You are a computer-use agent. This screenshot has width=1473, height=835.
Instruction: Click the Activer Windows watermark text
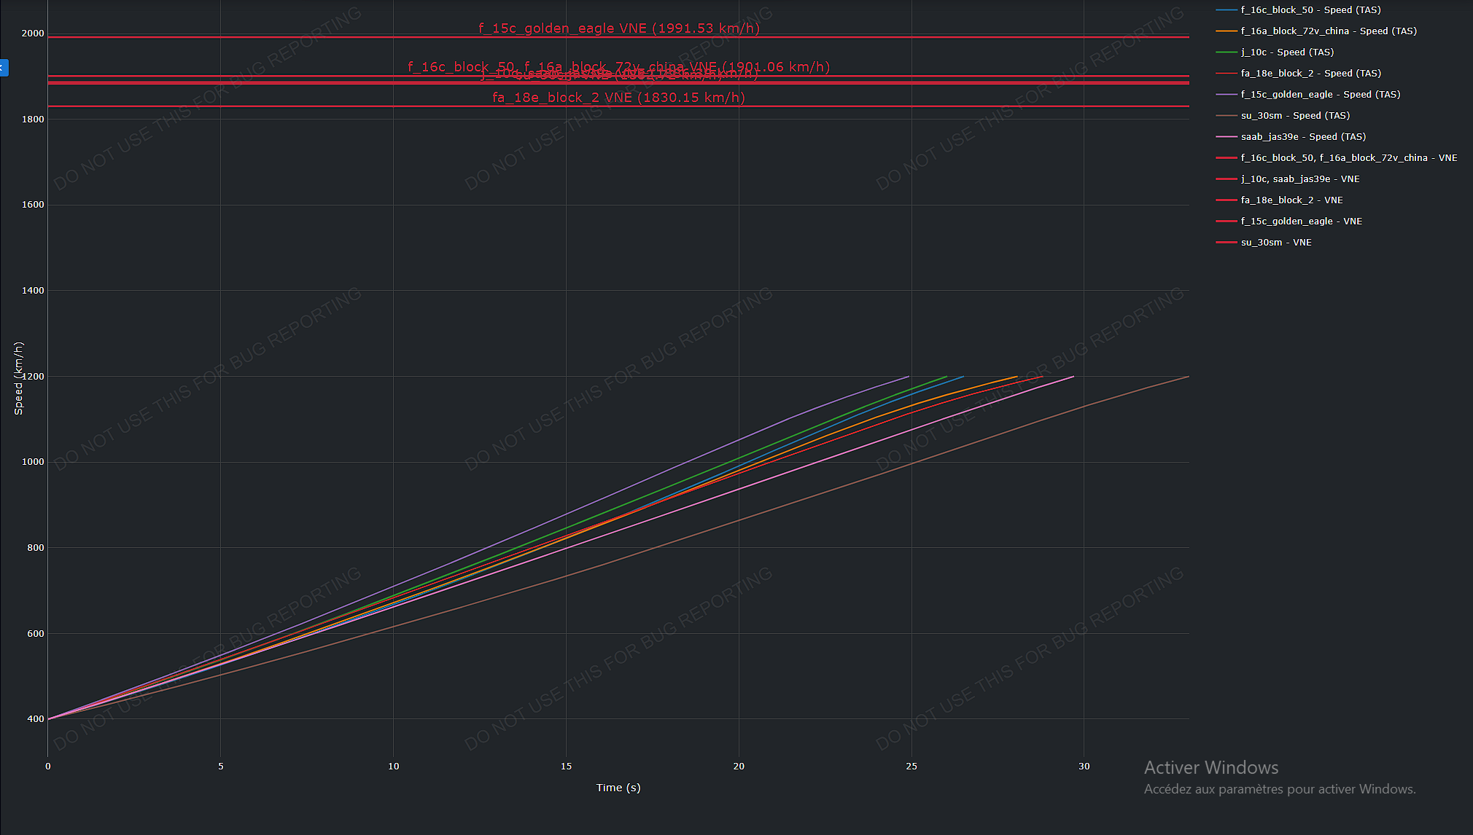click(x=1211, y=768)
